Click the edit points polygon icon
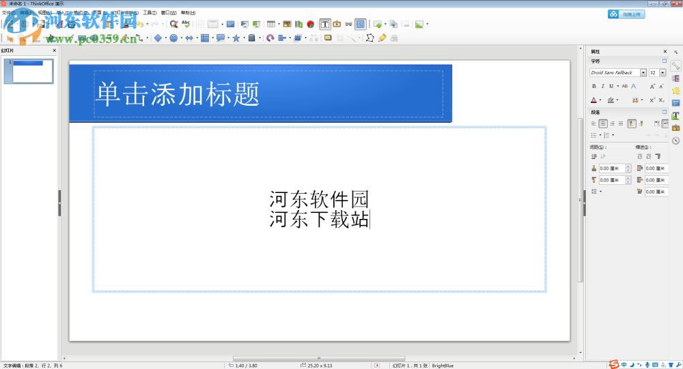Image resolution: width=683 pixels, height=369 pixels. [x=370, y=38]
